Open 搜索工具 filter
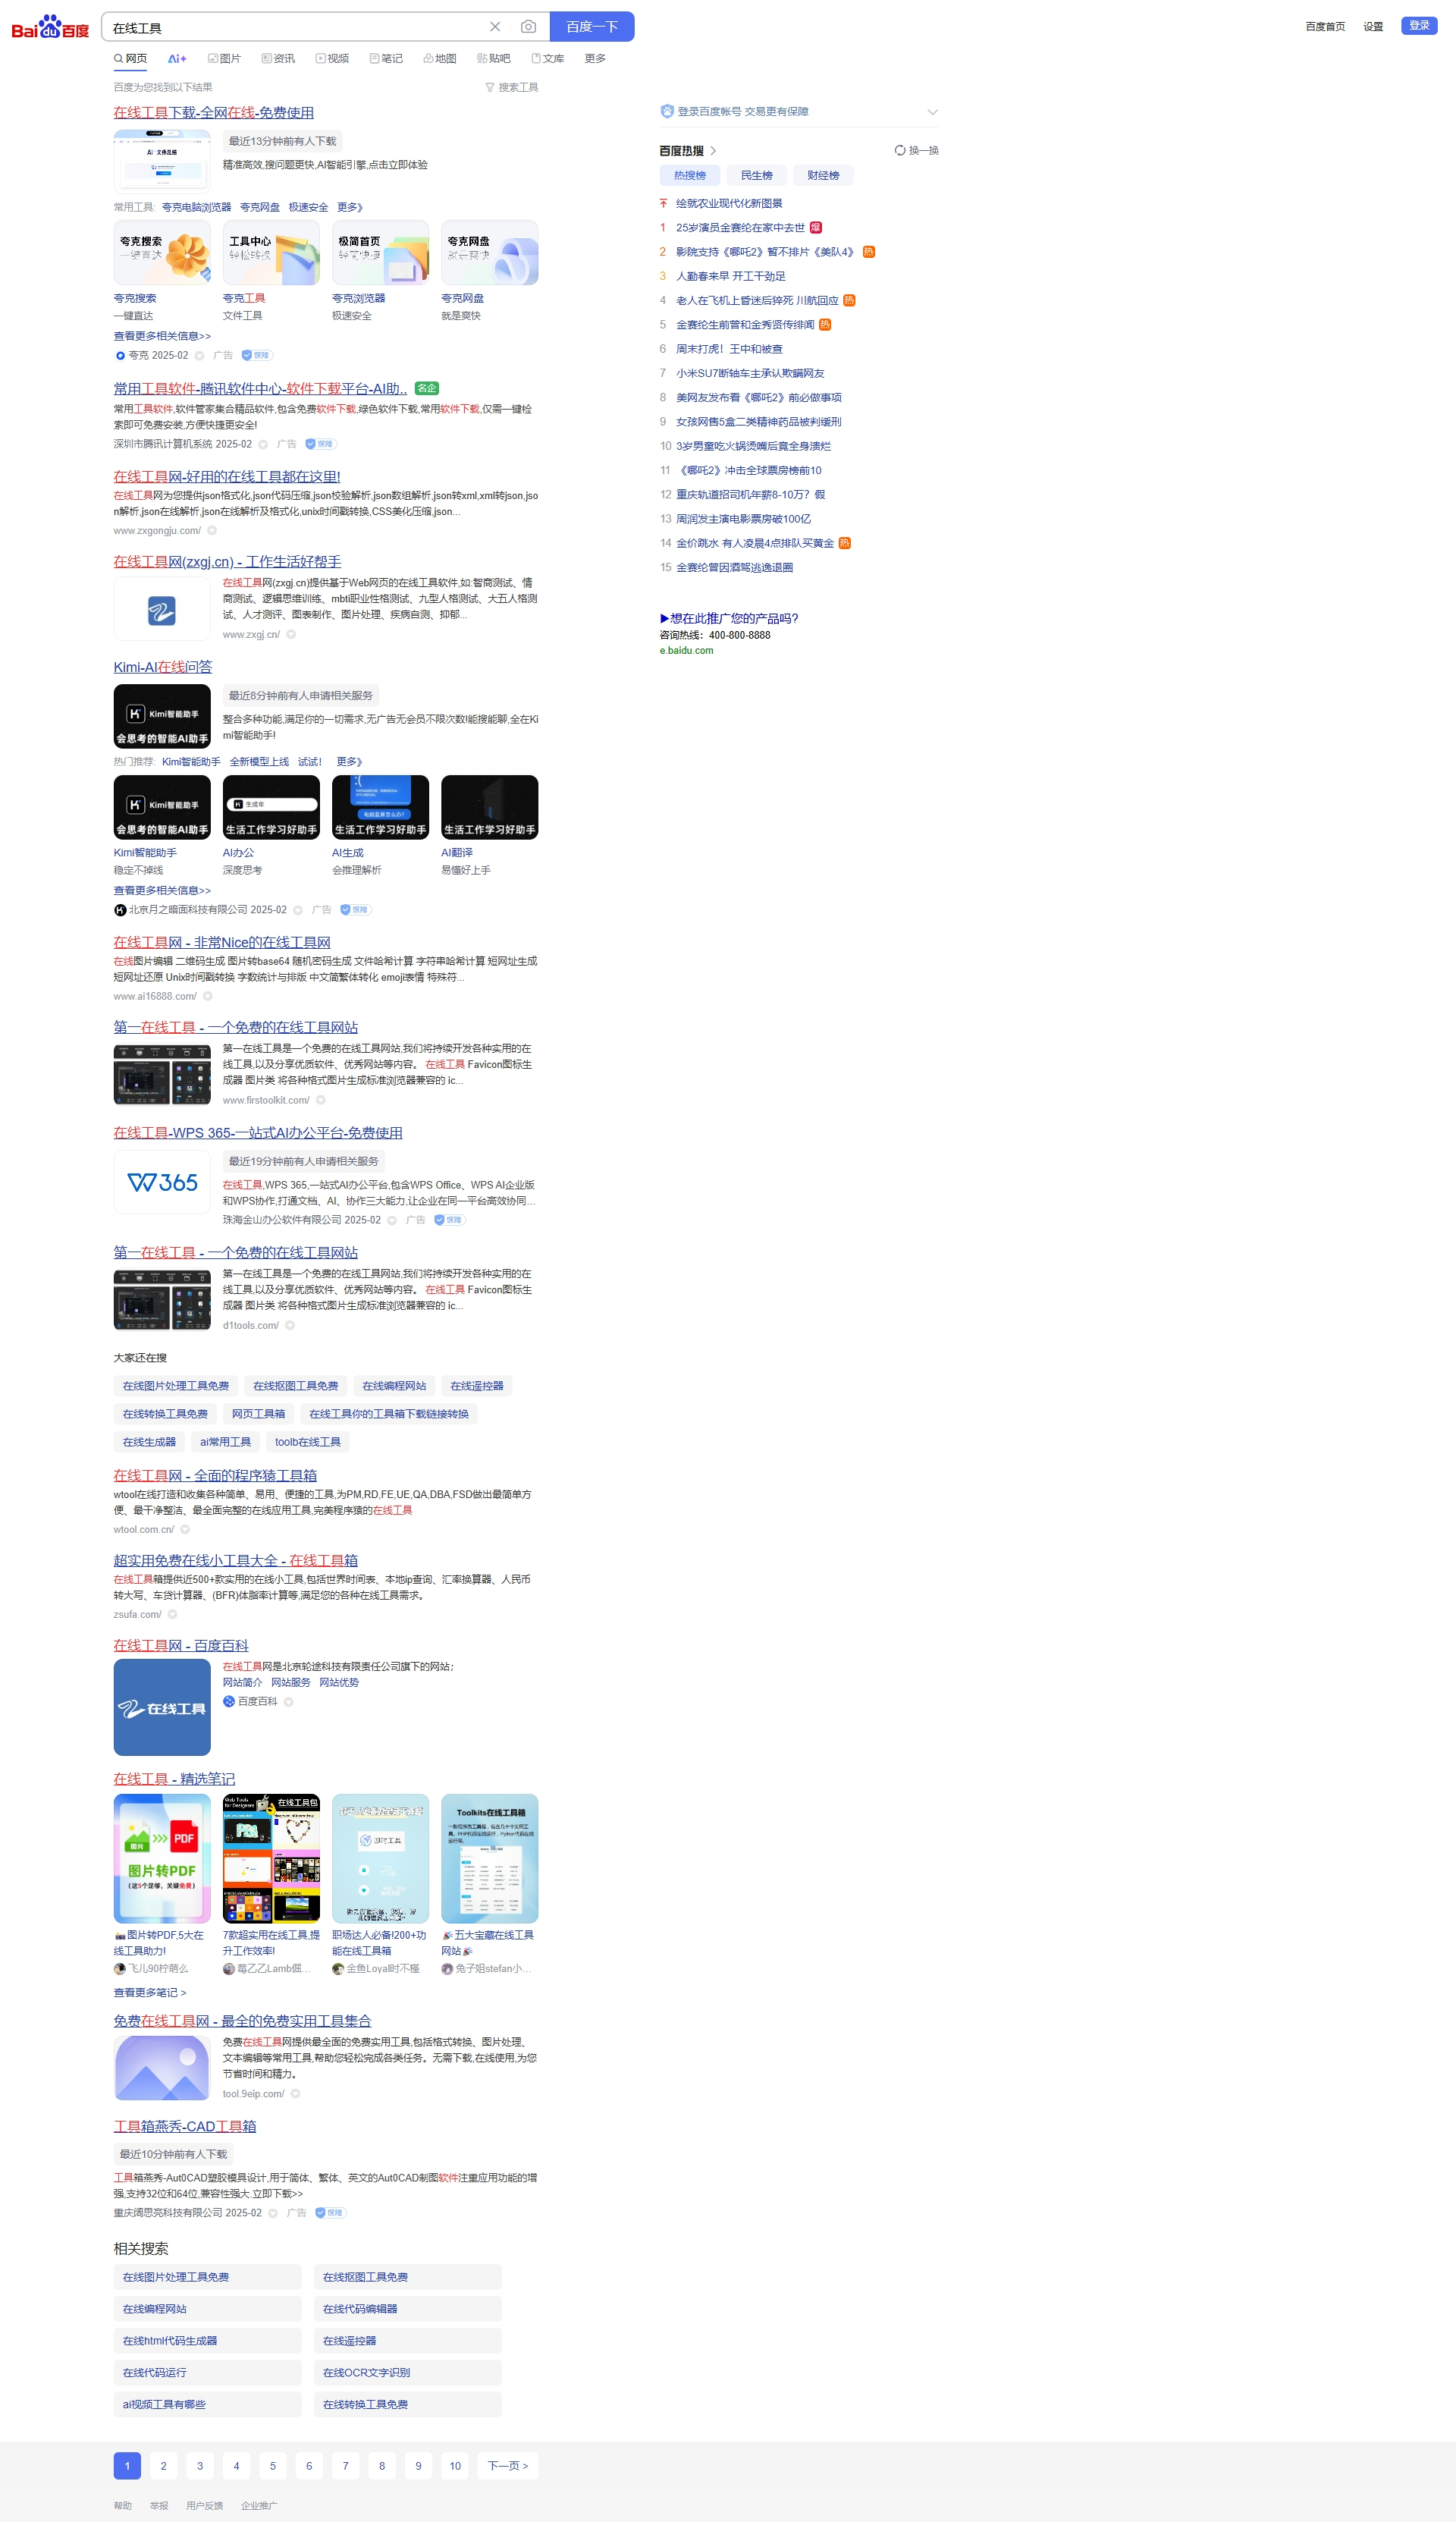The height and width of the screenshot is (2522, 1456). 512,88
